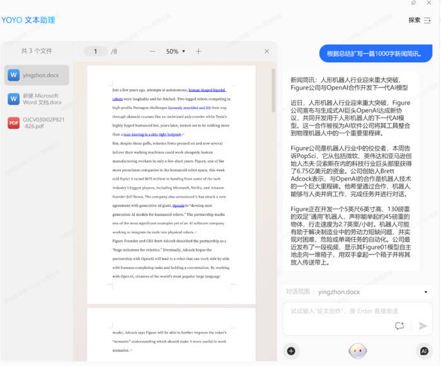Viewport: 441px width, 366px height.
Task: Send the message with arrow icon
Action: click(423, 326)
